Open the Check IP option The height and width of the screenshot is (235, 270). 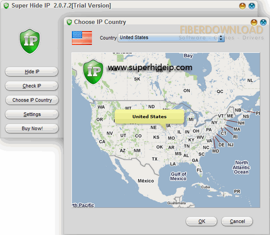pos(32,86)
